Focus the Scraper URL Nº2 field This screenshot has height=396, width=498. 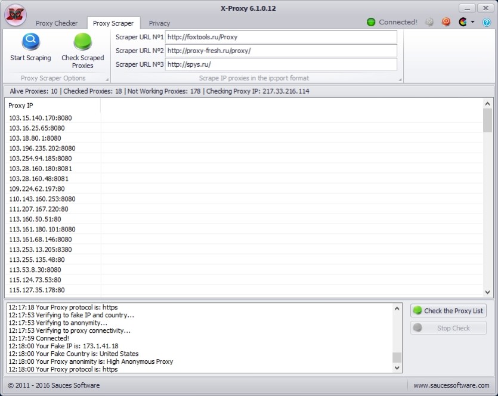[x=281, y=51]
